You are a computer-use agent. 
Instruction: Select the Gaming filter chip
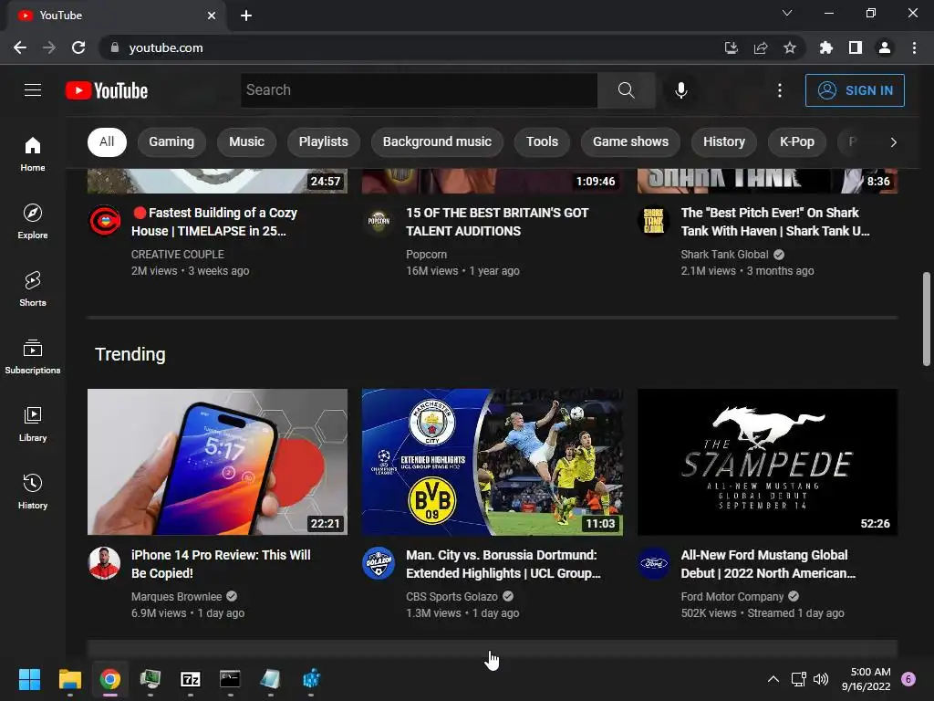click(x=171, y=141)
